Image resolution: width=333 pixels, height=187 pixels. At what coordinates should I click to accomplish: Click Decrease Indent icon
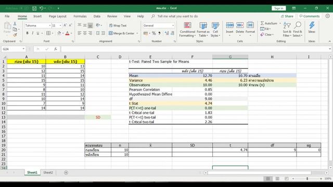click(98, 33)
